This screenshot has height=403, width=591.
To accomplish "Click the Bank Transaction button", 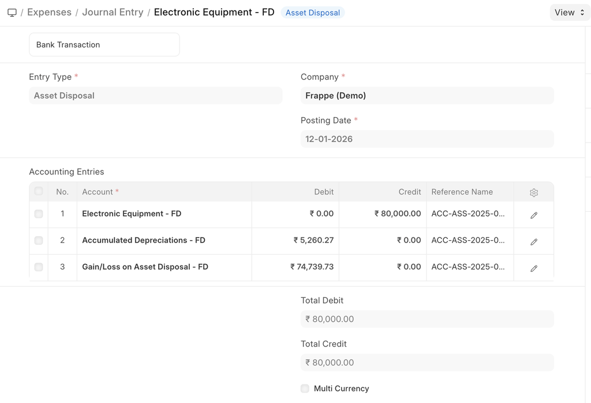I will tap(104, 44).
